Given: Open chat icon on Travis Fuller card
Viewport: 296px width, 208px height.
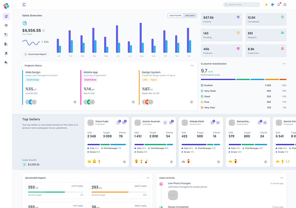Looking at the screenshot, I should (118, 122).
